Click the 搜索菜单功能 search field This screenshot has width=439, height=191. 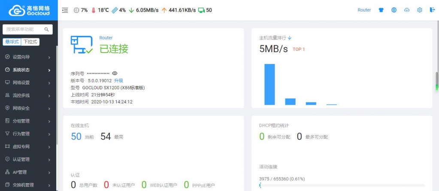pos(24,29)
